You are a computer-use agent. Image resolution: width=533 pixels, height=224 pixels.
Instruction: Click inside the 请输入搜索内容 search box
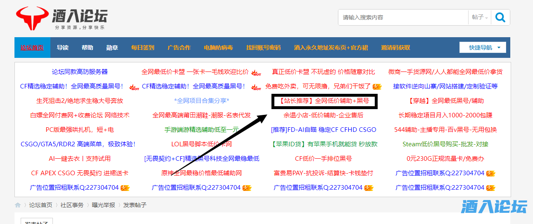point(403,17)
